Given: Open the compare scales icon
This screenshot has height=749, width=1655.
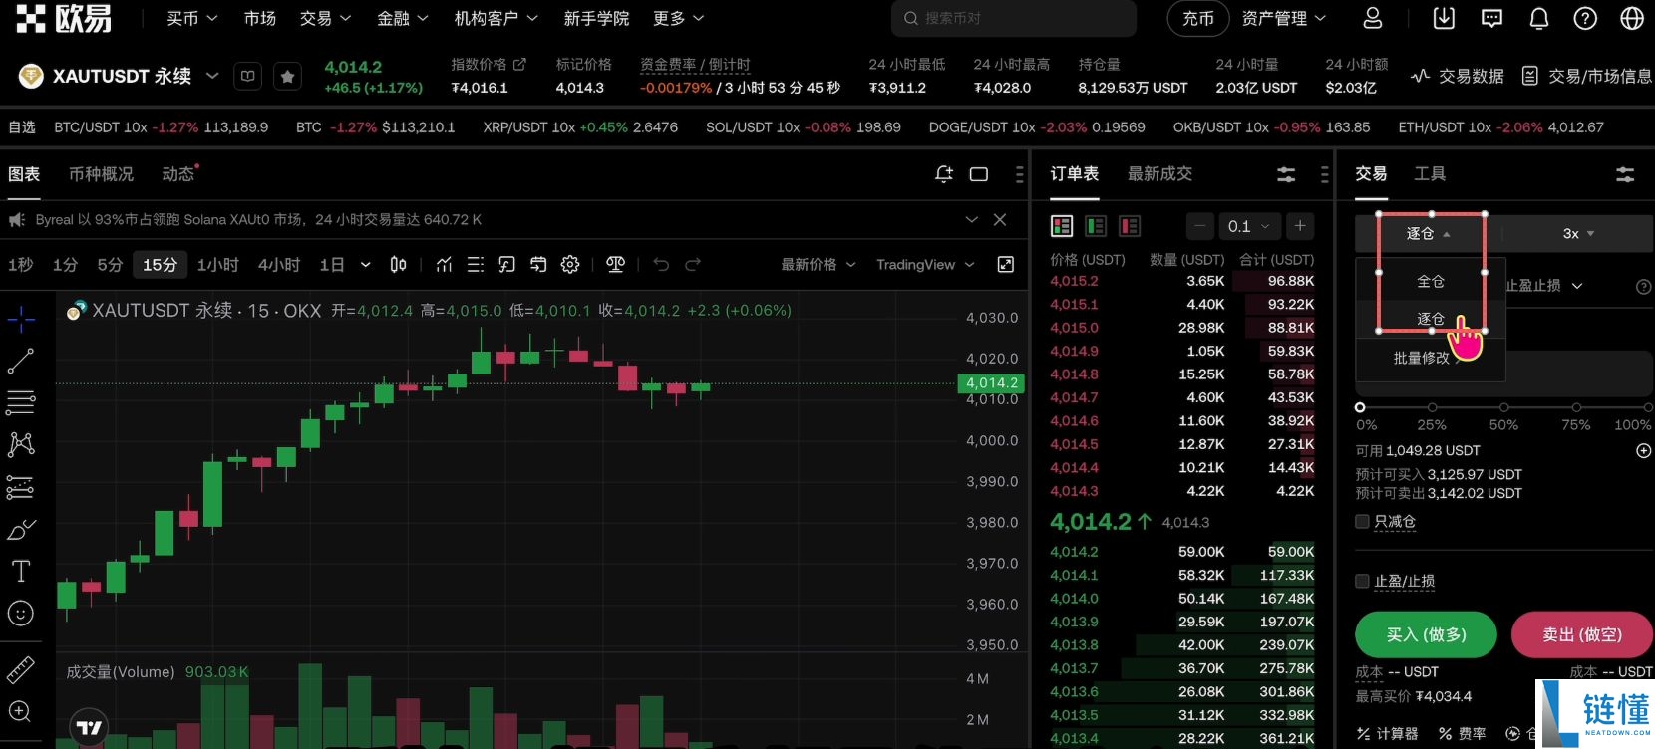Looking at the screenshot, I should (x=616, y=264).
